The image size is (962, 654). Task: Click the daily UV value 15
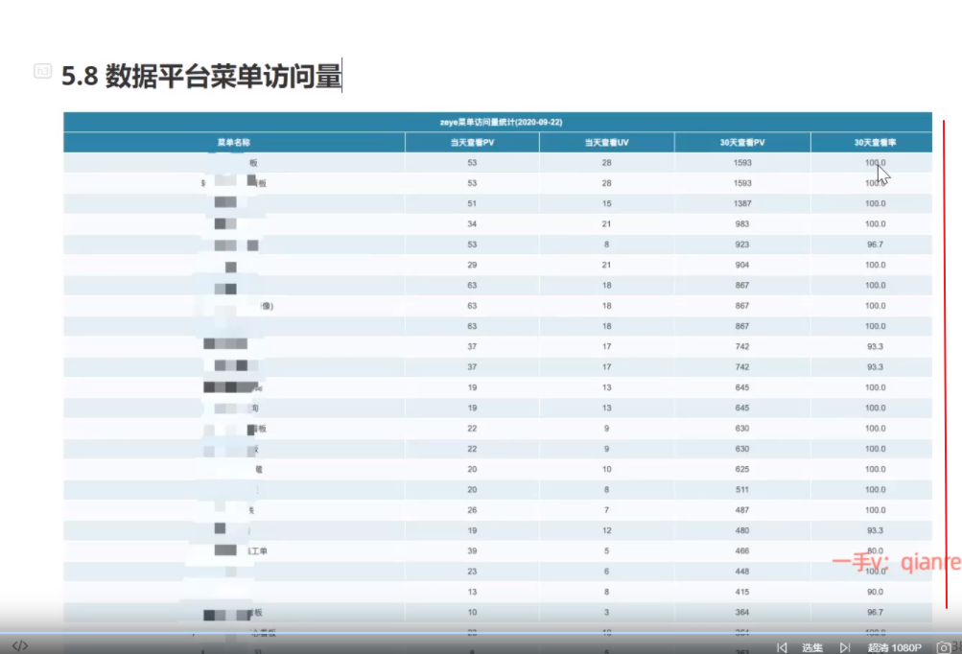coord(606,203)
